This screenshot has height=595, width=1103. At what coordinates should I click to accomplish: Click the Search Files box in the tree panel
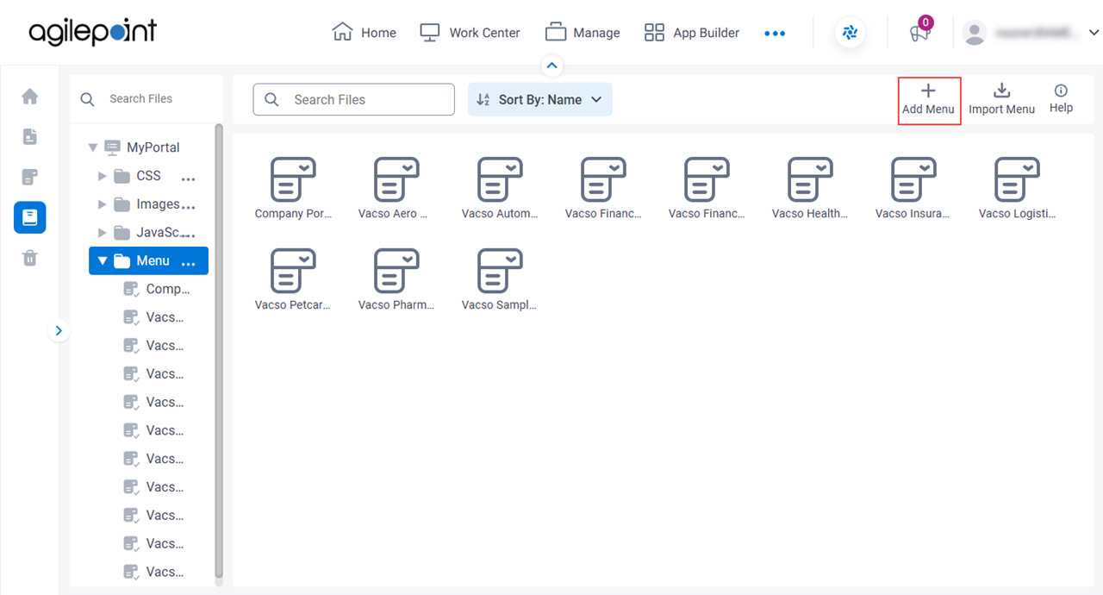(x=146, y=99)
